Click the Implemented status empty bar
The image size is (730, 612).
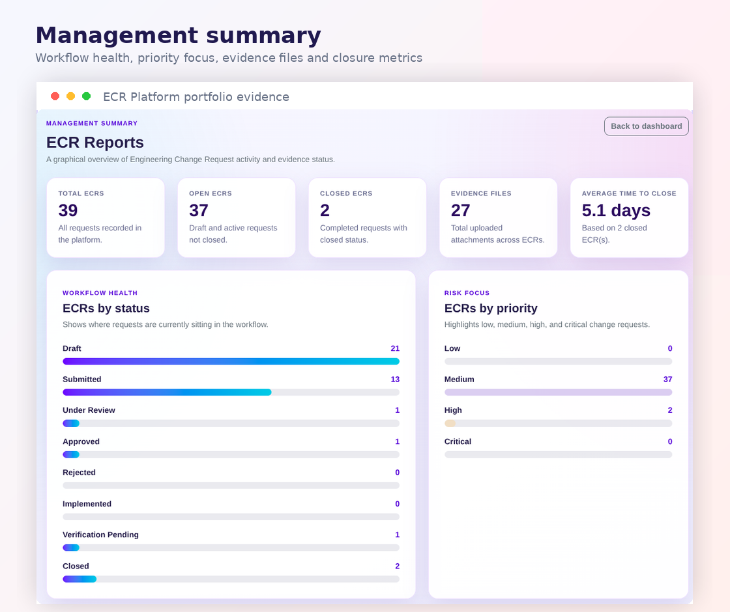click(x=231, y=517)
